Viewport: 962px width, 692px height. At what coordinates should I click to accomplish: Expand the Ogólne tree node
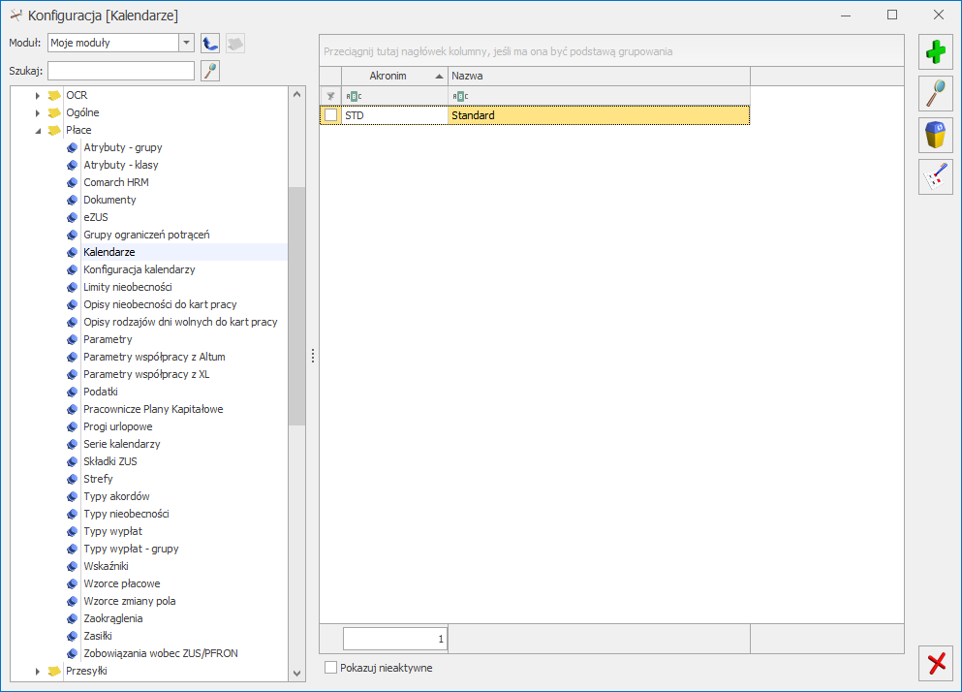(38, 113)
